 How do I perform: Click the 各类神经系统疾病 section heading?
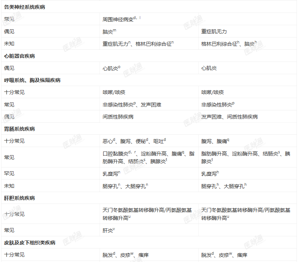[x=25, y=7]
